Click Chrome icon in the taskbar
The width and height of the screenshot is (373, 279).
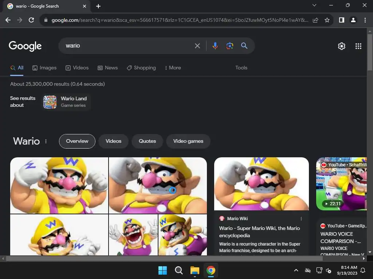pyautogui.click(x=211, y=270)
